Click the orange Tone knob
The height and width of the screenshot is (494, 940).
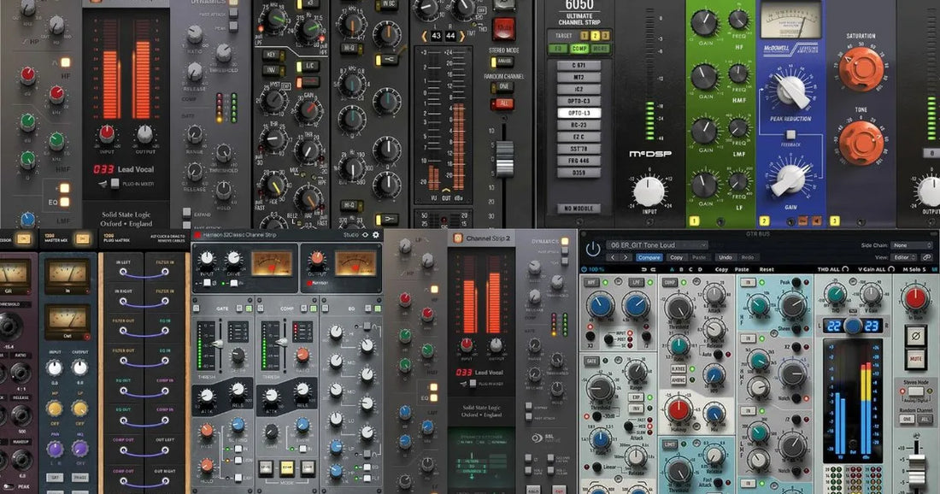[x=861, y=143]
